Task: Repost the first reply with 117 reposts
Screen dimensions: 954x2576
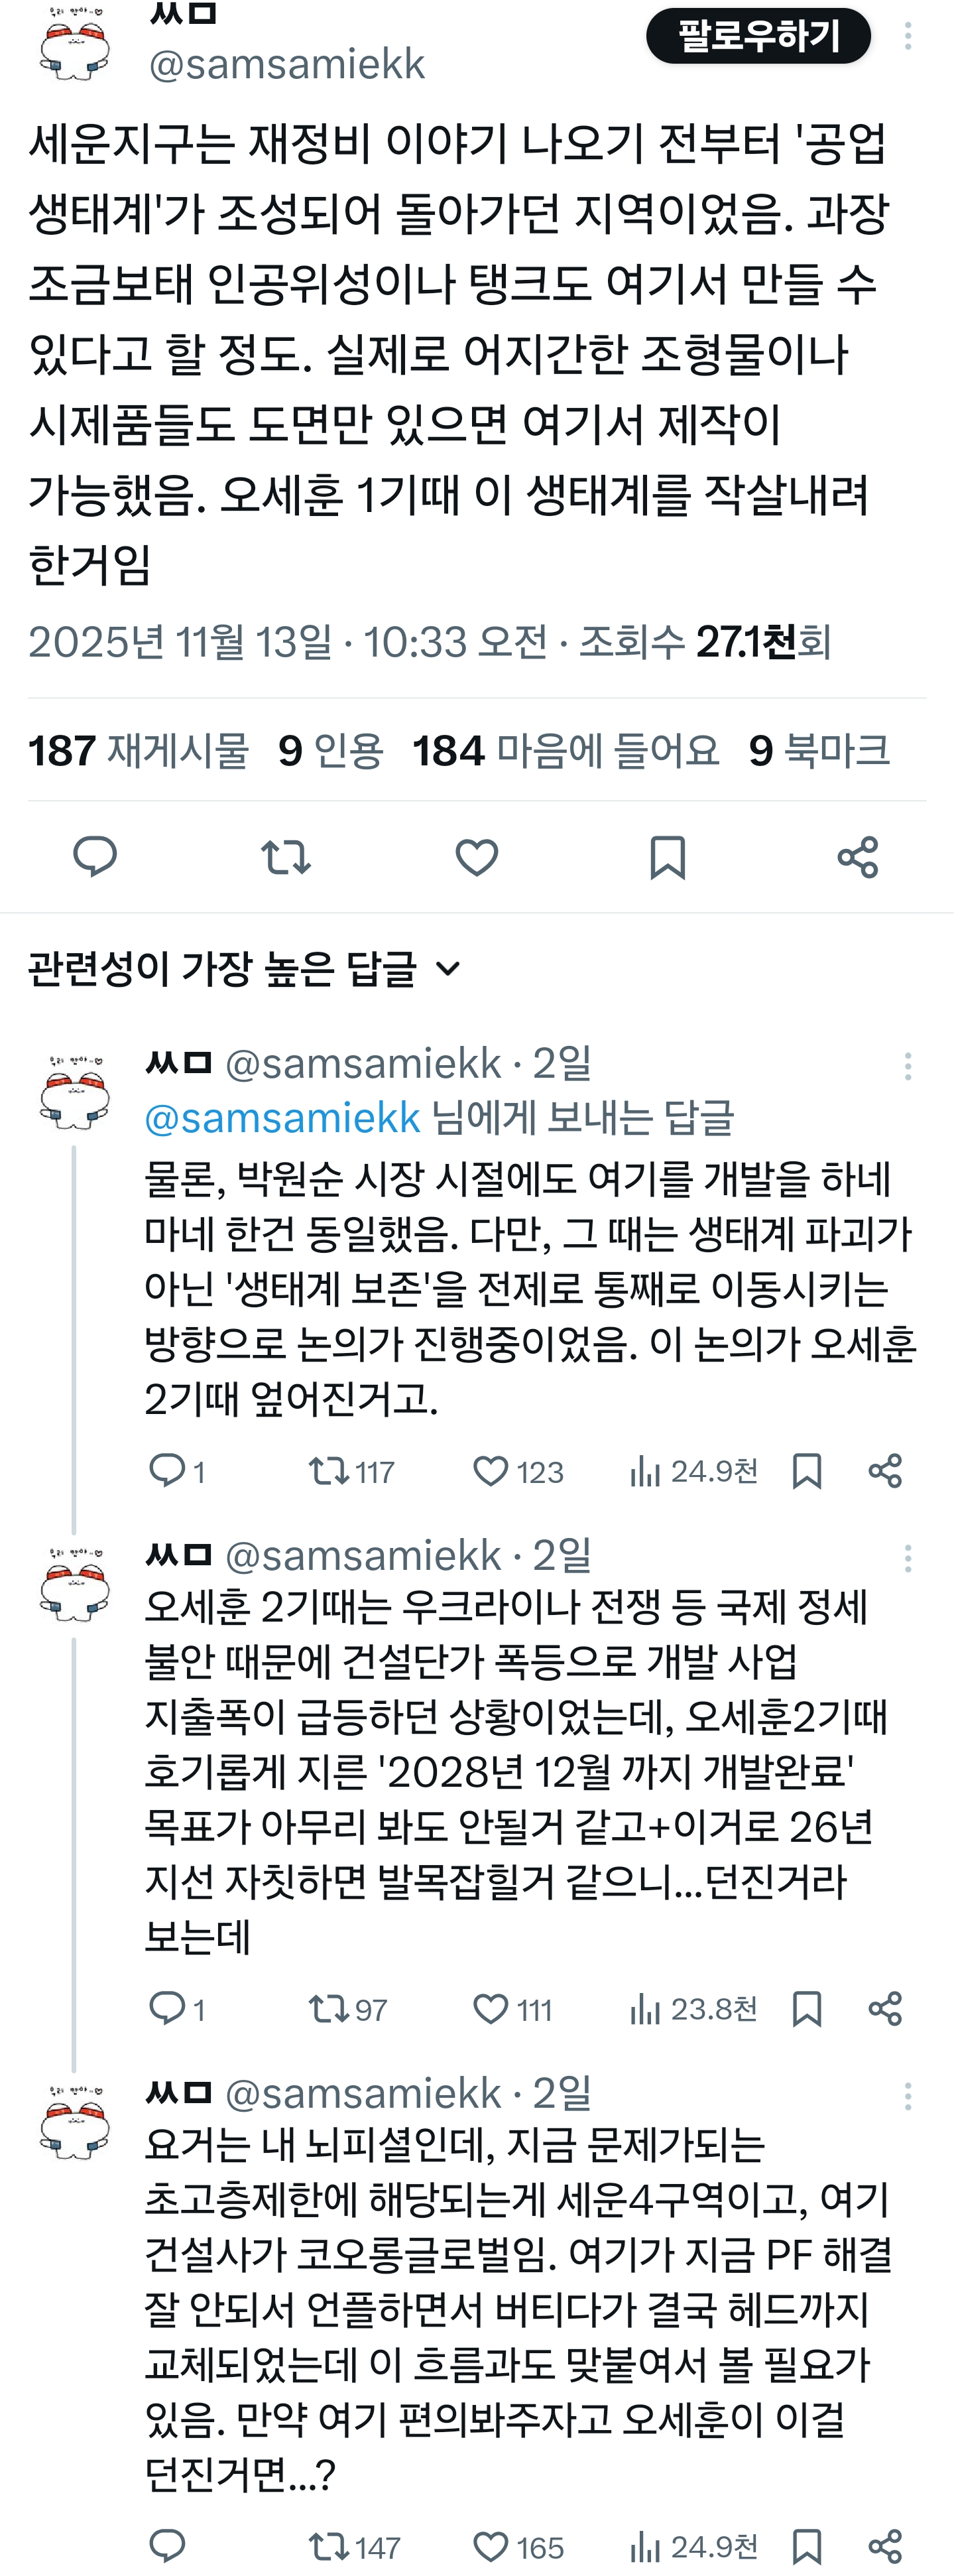Action: 327,1471
